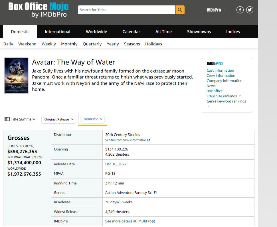The image size is (277, 227).
Task: Open Cast information link
Action: coord(220,70)
